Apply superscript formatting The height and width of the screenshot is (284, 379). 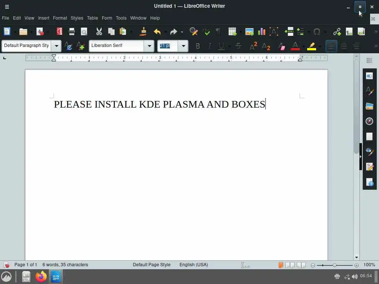pyautogui.click(x=253, y=46)
